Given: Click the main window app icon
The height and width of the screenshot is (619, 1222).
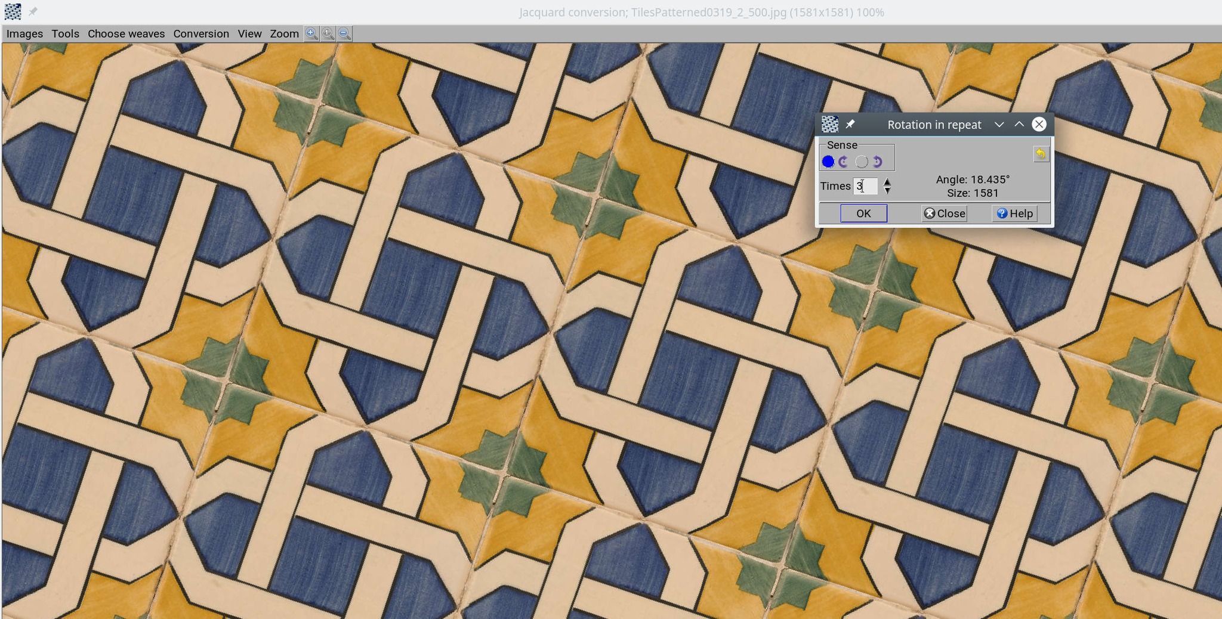Looking at the screenshot, I should pos(13,11).
